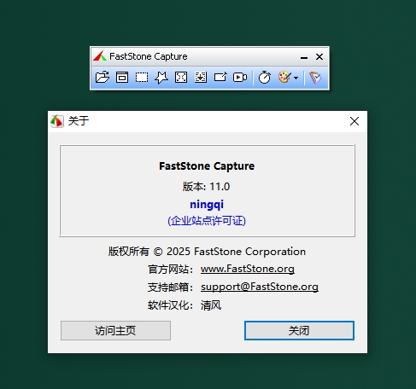Choose Capture Rectangular Region tool
The image size is (416, 389).
[x=142, y=77]
